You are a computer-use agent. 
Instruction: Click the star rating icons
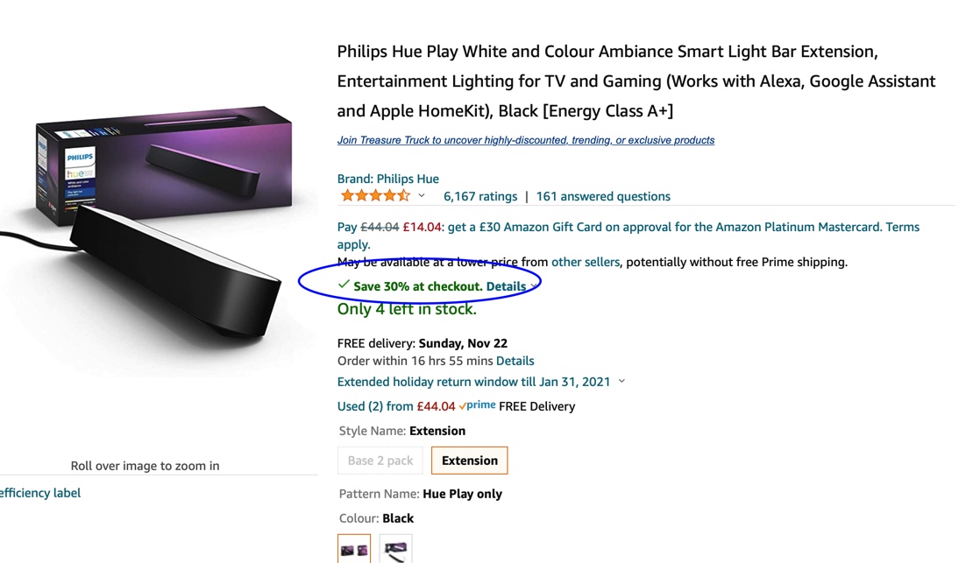coord(374,196)
